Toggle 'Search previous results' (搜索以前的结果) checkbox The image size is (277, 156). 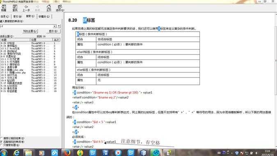(2, 138)
